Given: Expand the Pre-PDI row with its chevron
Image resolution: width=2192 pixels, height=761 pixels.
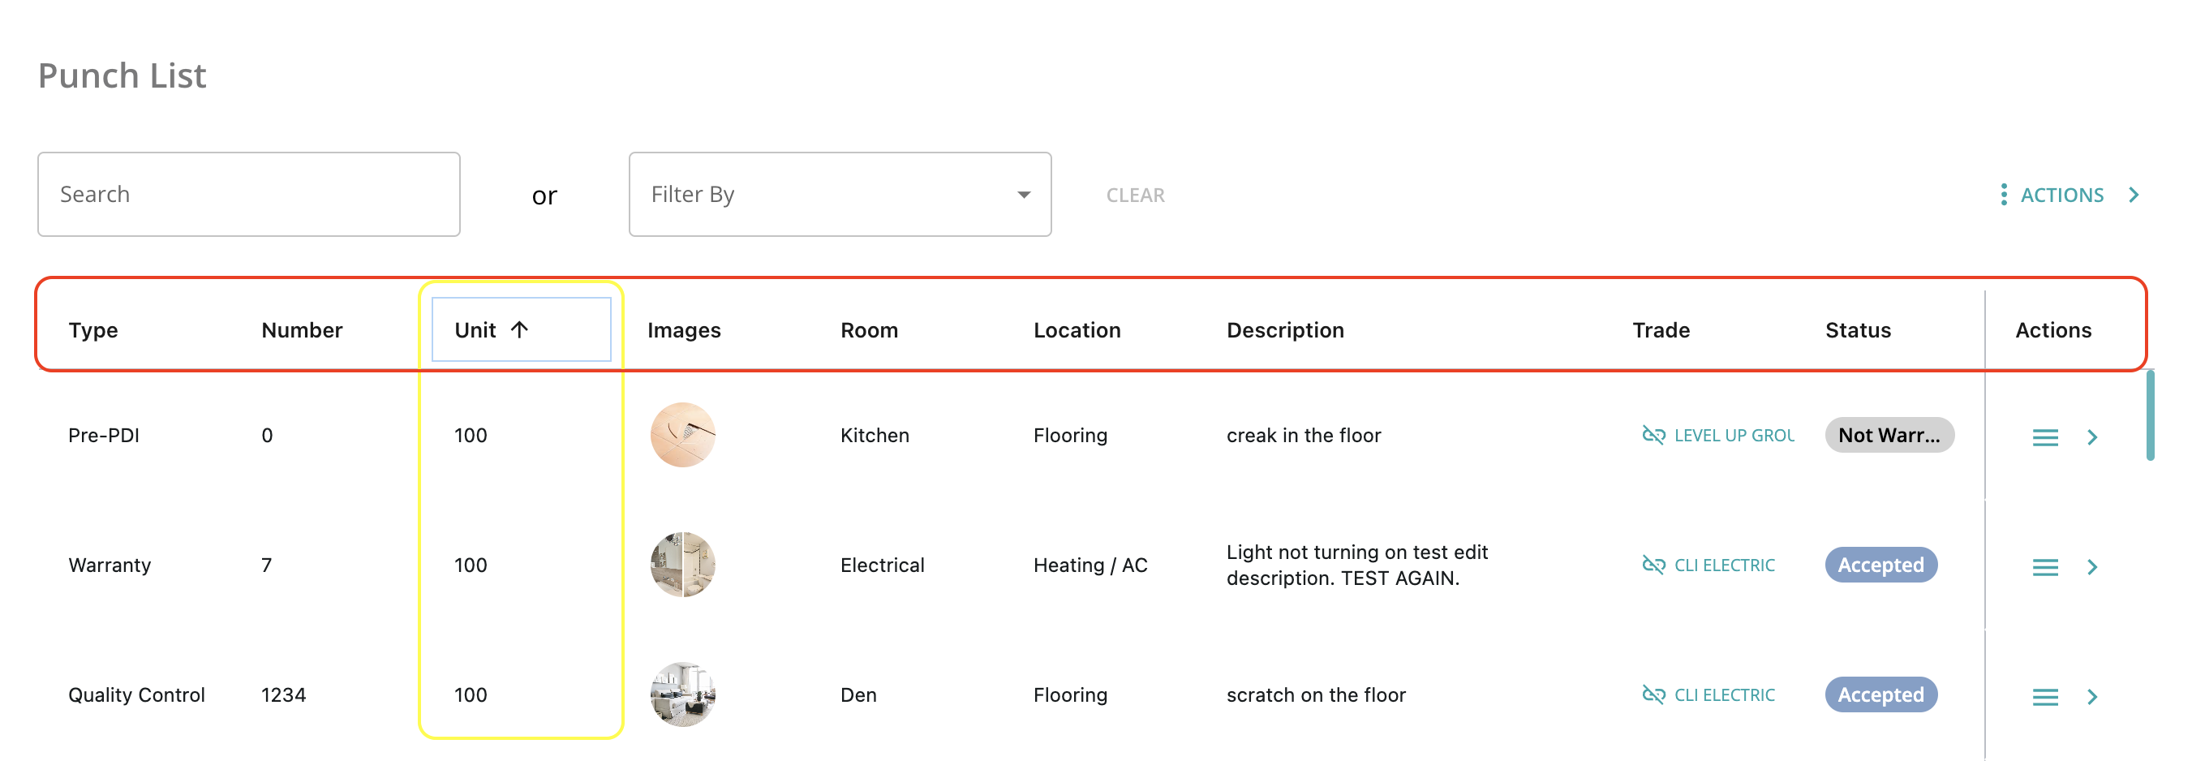Looking at the screenshot, I should pyautogui.click(x=2092, y=437).
